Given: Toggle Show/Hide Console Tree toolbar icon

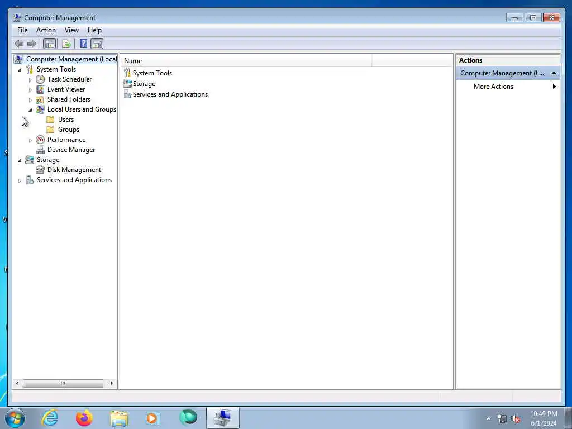Looking at the screenshot, I should (x=50, y=44).
